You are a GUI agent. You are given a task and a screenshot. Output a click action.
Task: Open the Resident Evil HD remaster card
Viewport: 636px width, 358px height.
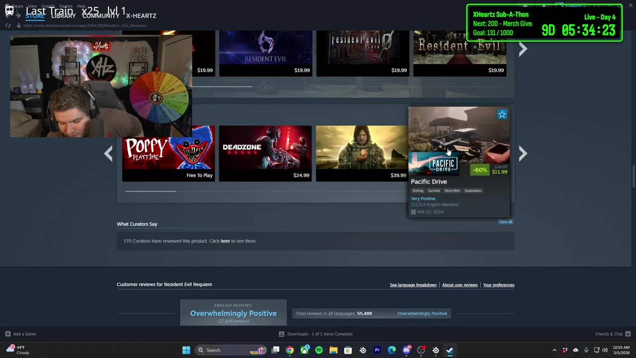(x=460, y=53)
